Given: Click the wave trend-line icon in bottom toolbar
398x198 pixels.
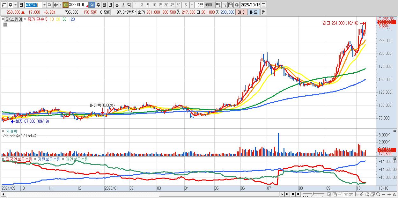Looking at the screenshot, I should coord(351,194).
